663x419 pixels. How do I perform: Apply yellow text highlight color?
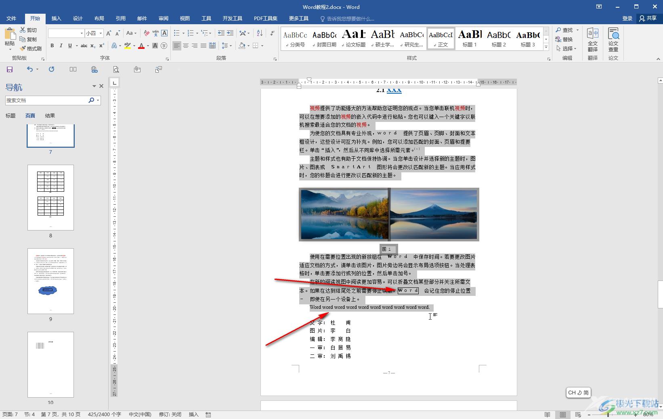(x=128, y=46)
